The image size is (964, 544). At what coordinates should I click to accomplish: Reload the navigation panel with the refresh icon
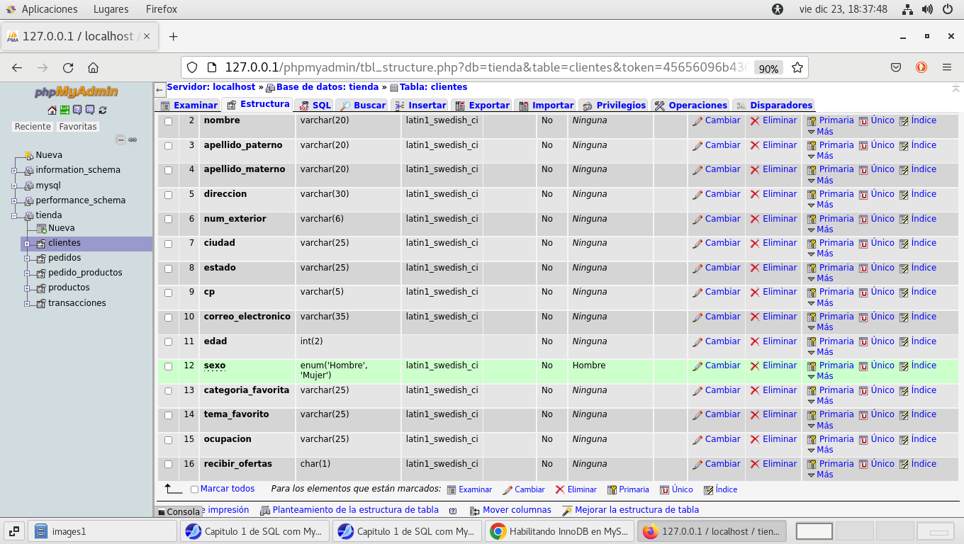(x=103, y=110)
